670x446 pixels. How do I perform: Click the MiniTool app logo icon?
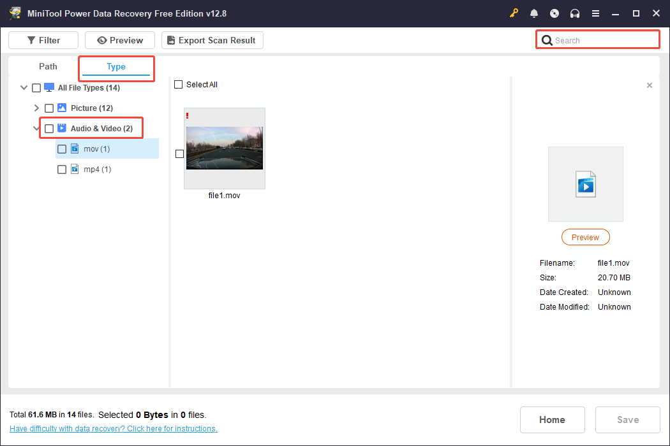[15, 13]
